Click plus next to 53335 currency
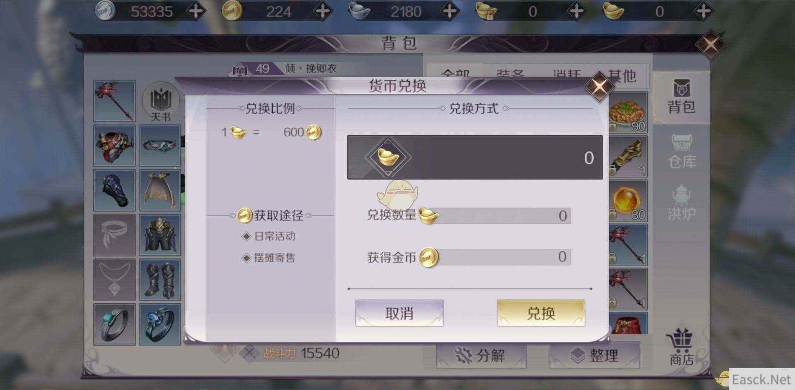 (196, 11)
